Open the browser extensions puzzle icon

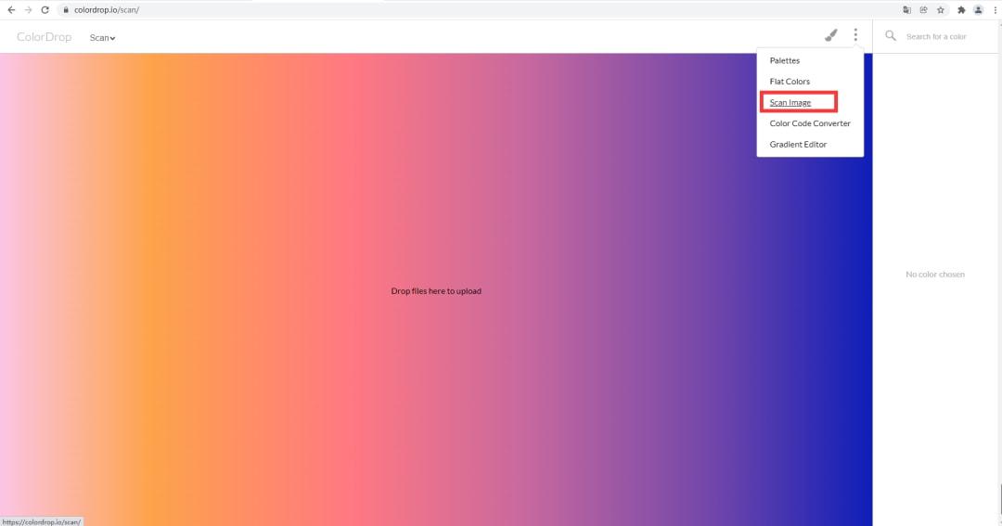tap(960, 9)
